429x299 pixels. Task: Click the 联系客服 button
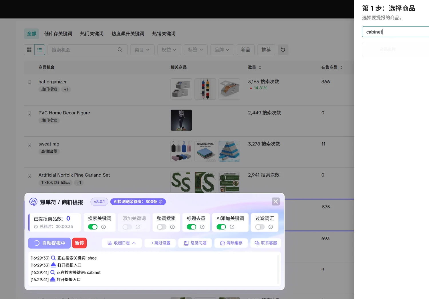pos(266,243)
